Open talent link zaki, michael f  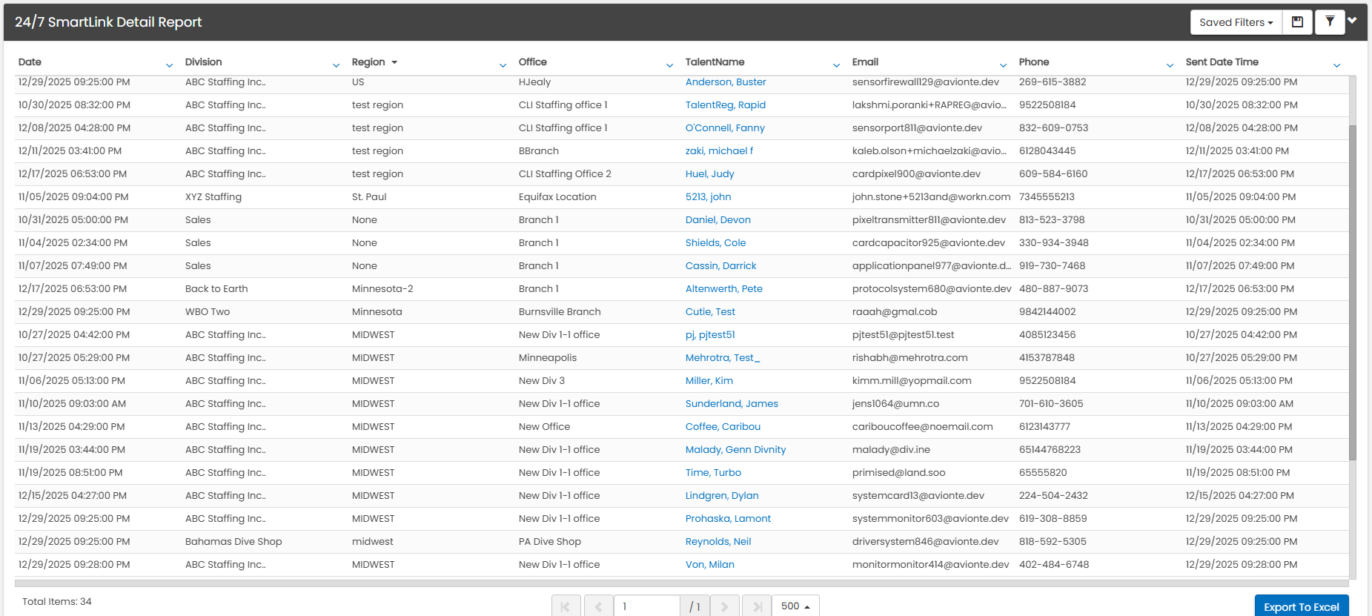point(719,151)
